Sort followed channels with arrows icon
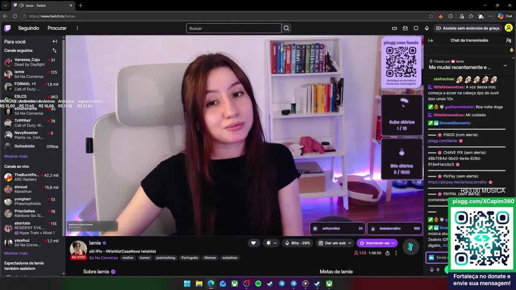The image size is (516, 290). click(x=54, y=50)
